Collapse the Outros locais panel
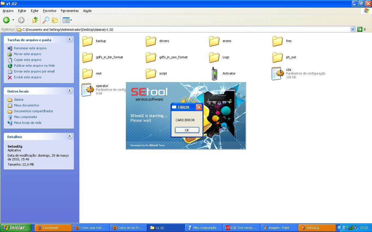 69,91
